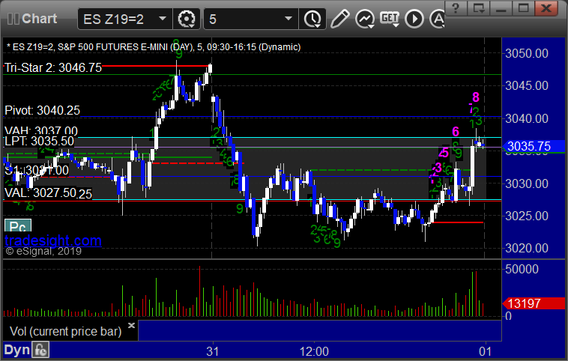Maximize the chart window
The width and height of the screenshot is (568, 361).
(523, 8)
